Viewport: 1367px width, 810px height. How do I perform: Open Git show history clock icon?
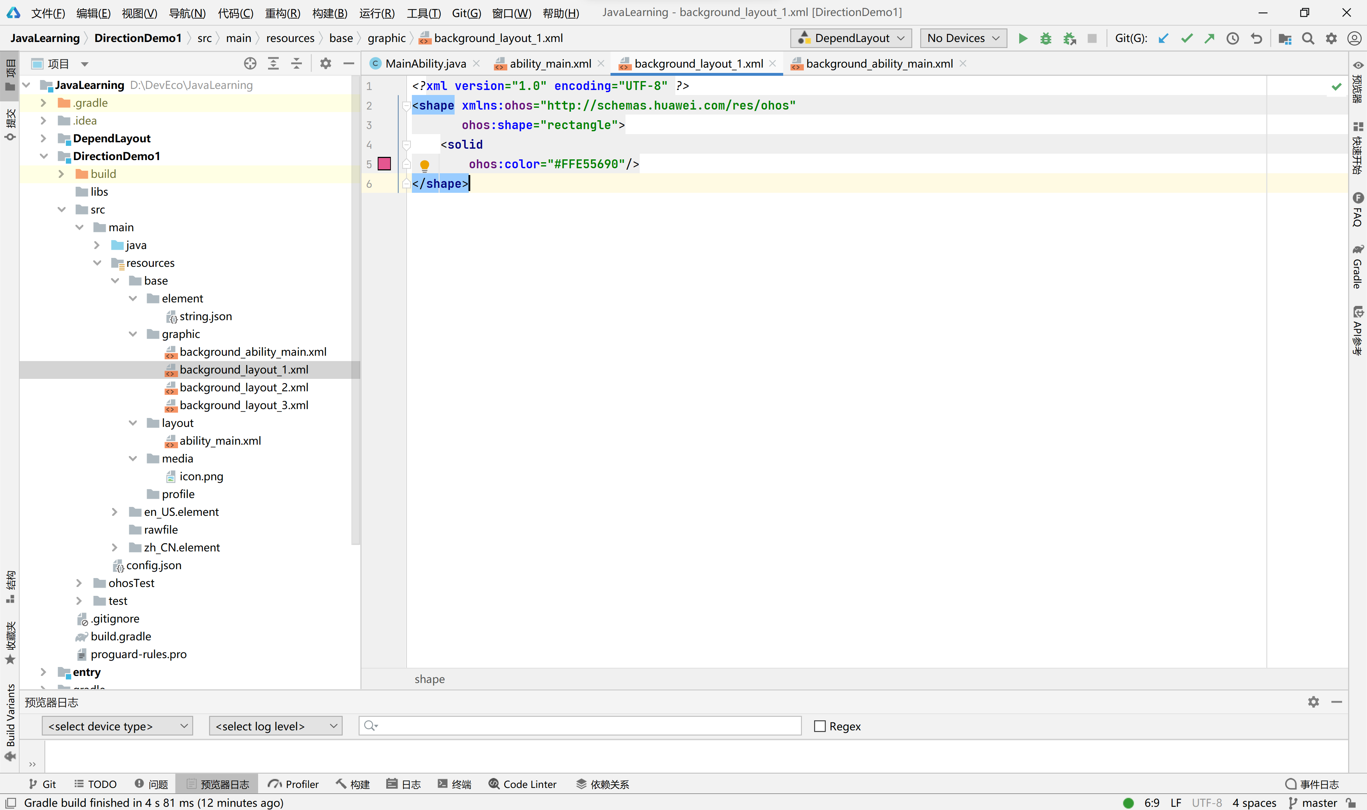[1232, 38]
